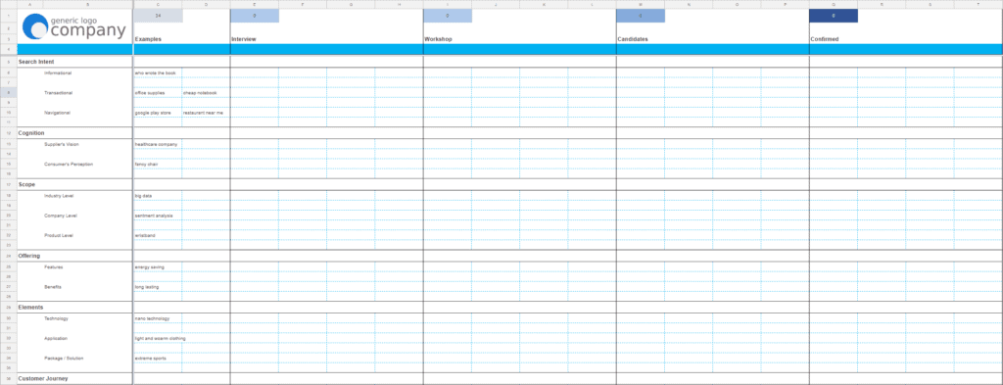Click the 'office supplies' example cell
The height and width of the screenshot is (385, 1003).
click(x=158, y=93)
